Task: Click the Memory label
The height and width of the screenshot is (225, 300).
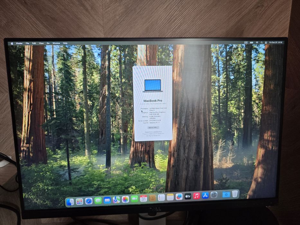Action: [x=145, y=116]
